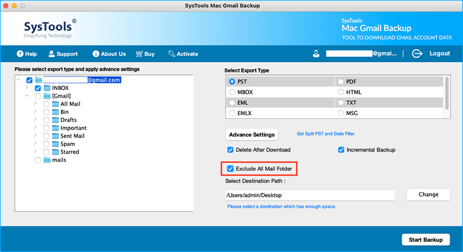Viewport: 463px width, 252px height.
Task: Click the Start Backup button
Action: click(426, 240)
